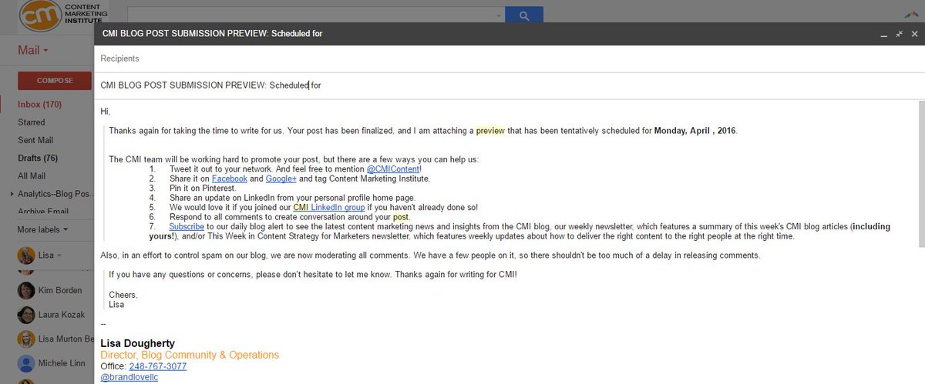Click Lisa Murton's avatar picture
This screenshot has height=384, width=925.
click(26, 339)
